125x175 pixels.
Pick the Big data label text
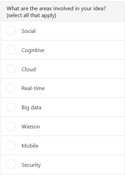(31, 108)
